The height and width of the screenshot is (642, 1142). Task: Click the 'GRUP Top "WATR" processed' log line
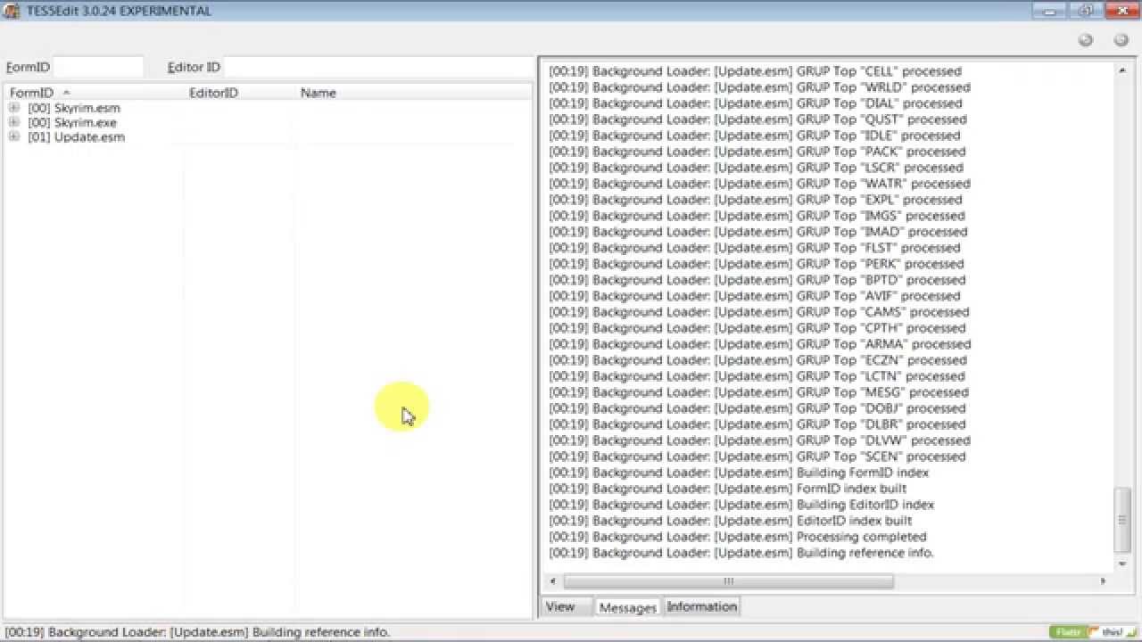(759, 184)
